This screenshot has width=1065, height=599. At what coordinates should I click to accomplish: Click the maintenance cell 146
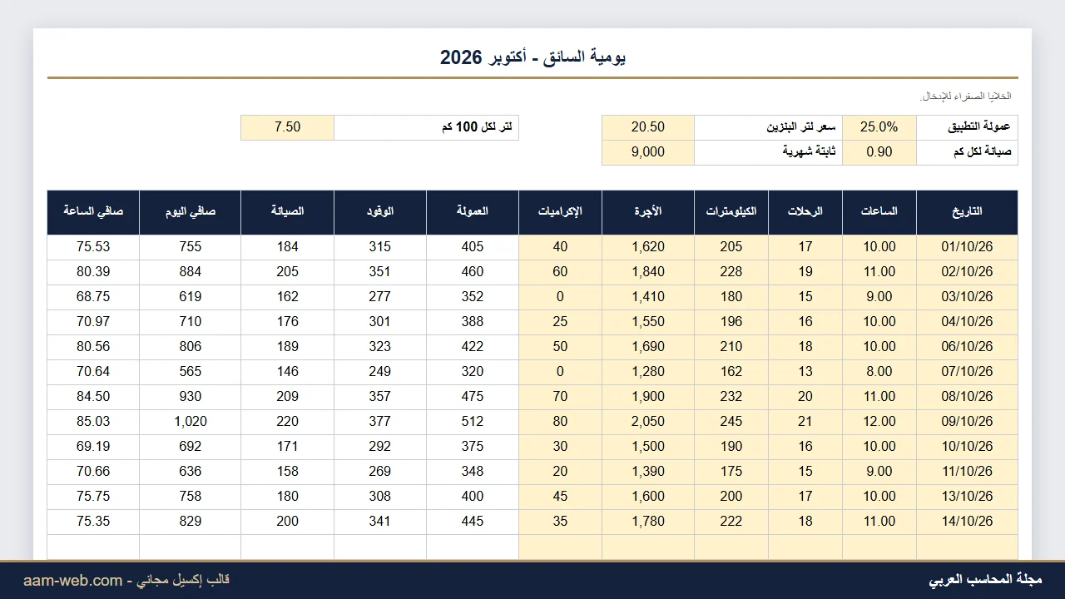pyautogui.click(x=287, y=372)
